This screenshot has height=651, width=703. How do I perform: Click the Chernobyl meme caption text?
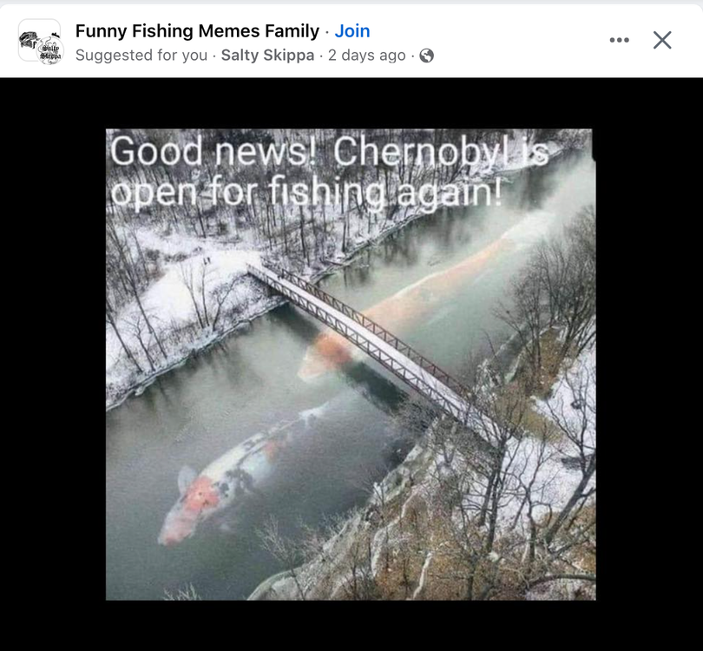pyautogui.click(x=330, y=171)
